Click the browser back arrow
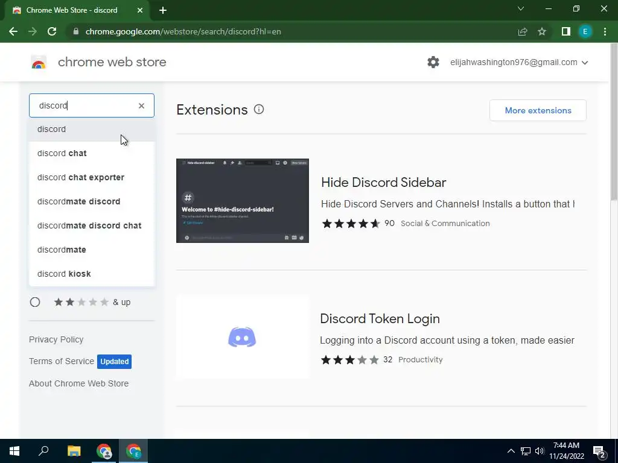 pos(13,31)
